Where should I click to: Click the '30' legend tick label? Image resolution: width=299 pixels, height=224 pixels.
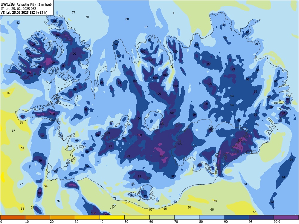(x=77, y=222)
